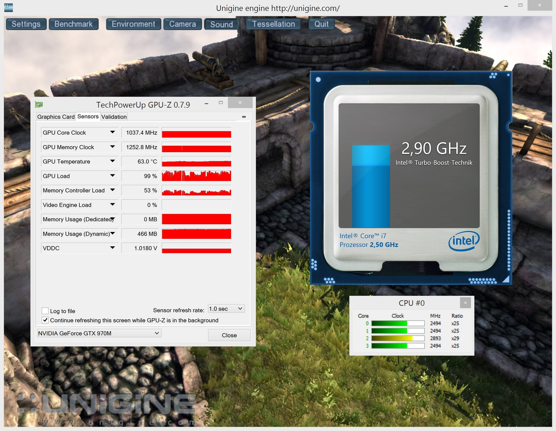The height and width of the screenshot is (431, 556).
Task: Open the Validation tab
Action: click(x=114, y=117)
